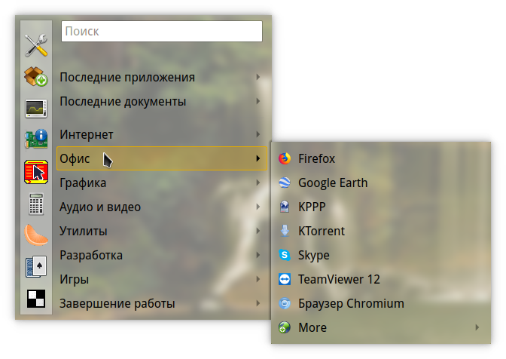Expand arrow on the Офис row
Viewport: 506px width, 359px height.
coord(258,158)
